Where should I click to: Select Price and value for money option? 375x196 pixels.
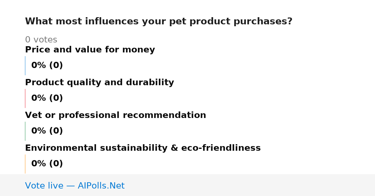point(90,50)
